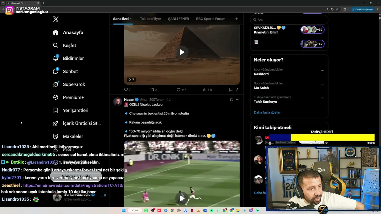381x214 pixels.
Task: Click Daha fazla göster under trends
Action: (267, 112)
